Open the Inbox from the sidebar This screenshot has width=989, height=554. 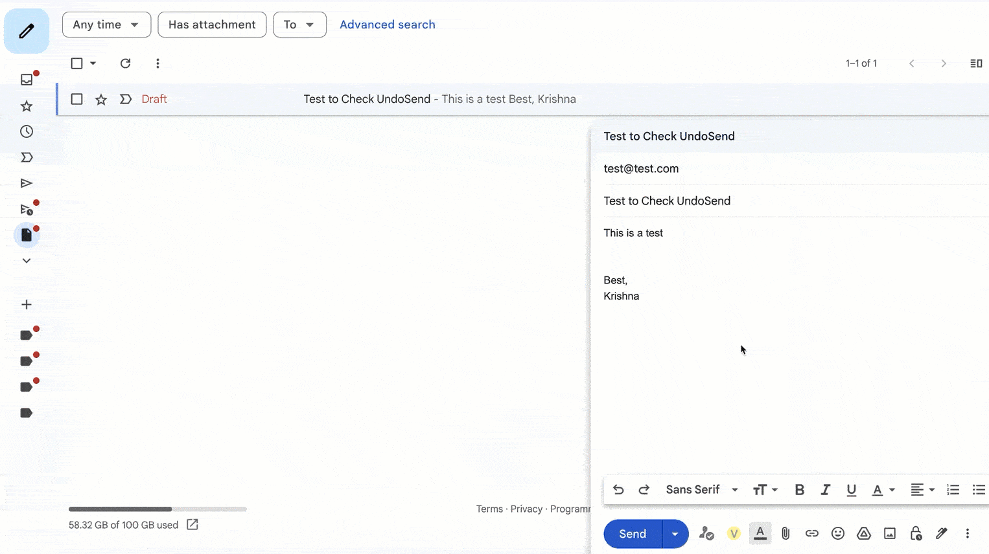click(x=27, y=80)
